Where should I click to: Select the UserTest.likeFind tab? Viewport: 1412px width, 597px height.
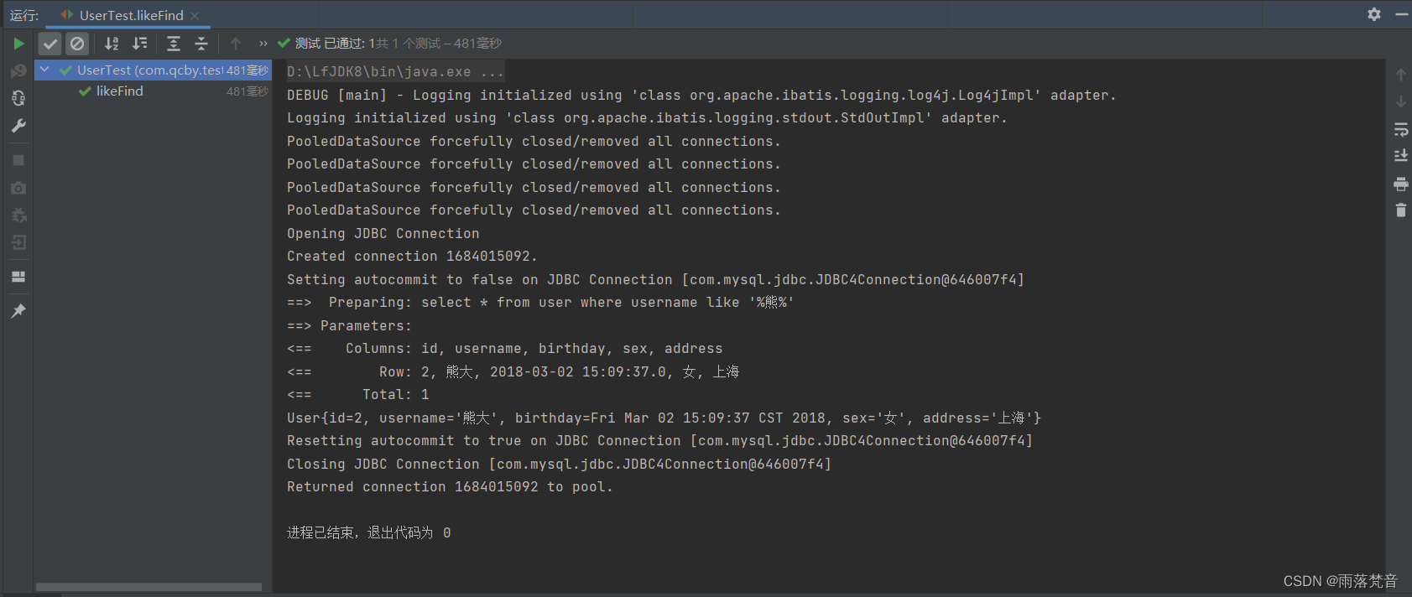(130, 14)
